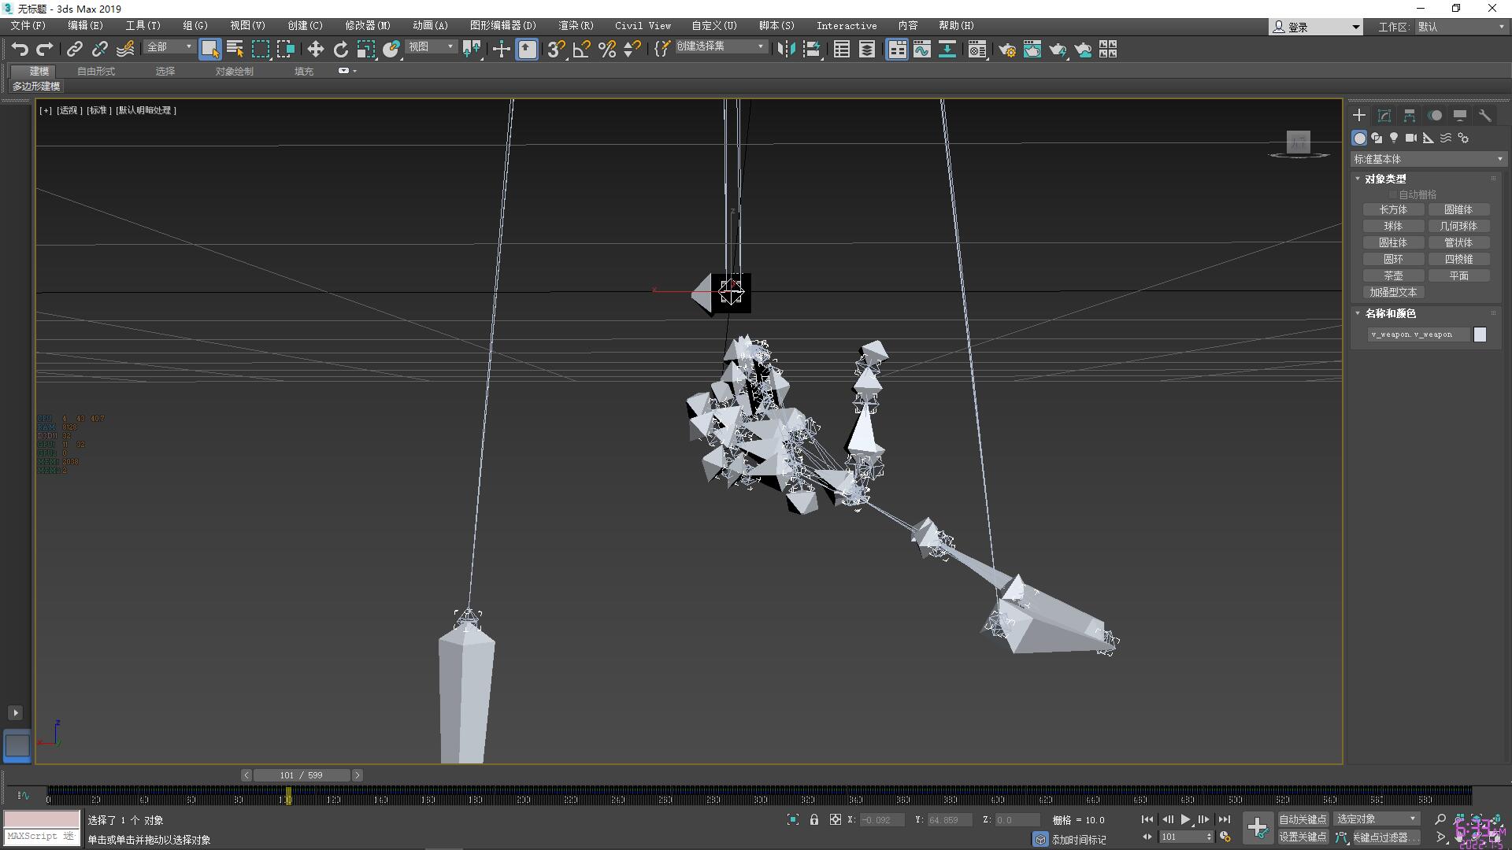
Task: Toggle the Layer Explorer icon
Action: coord(867,50)
